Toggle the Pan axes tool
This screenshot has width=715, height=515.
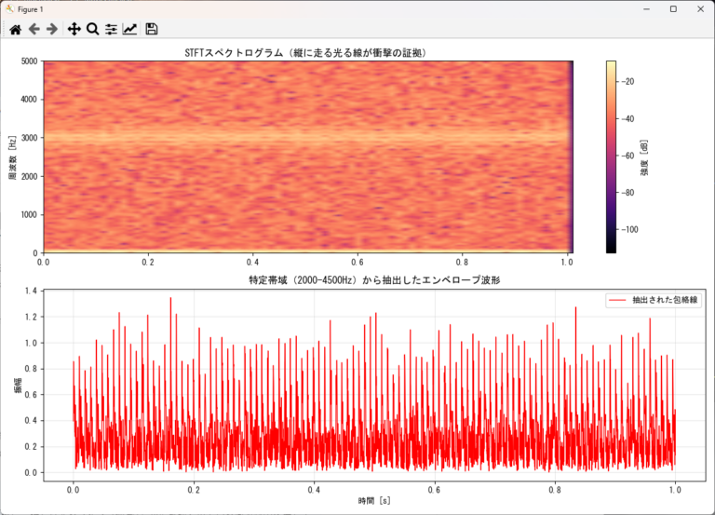(x=74, y=29)
